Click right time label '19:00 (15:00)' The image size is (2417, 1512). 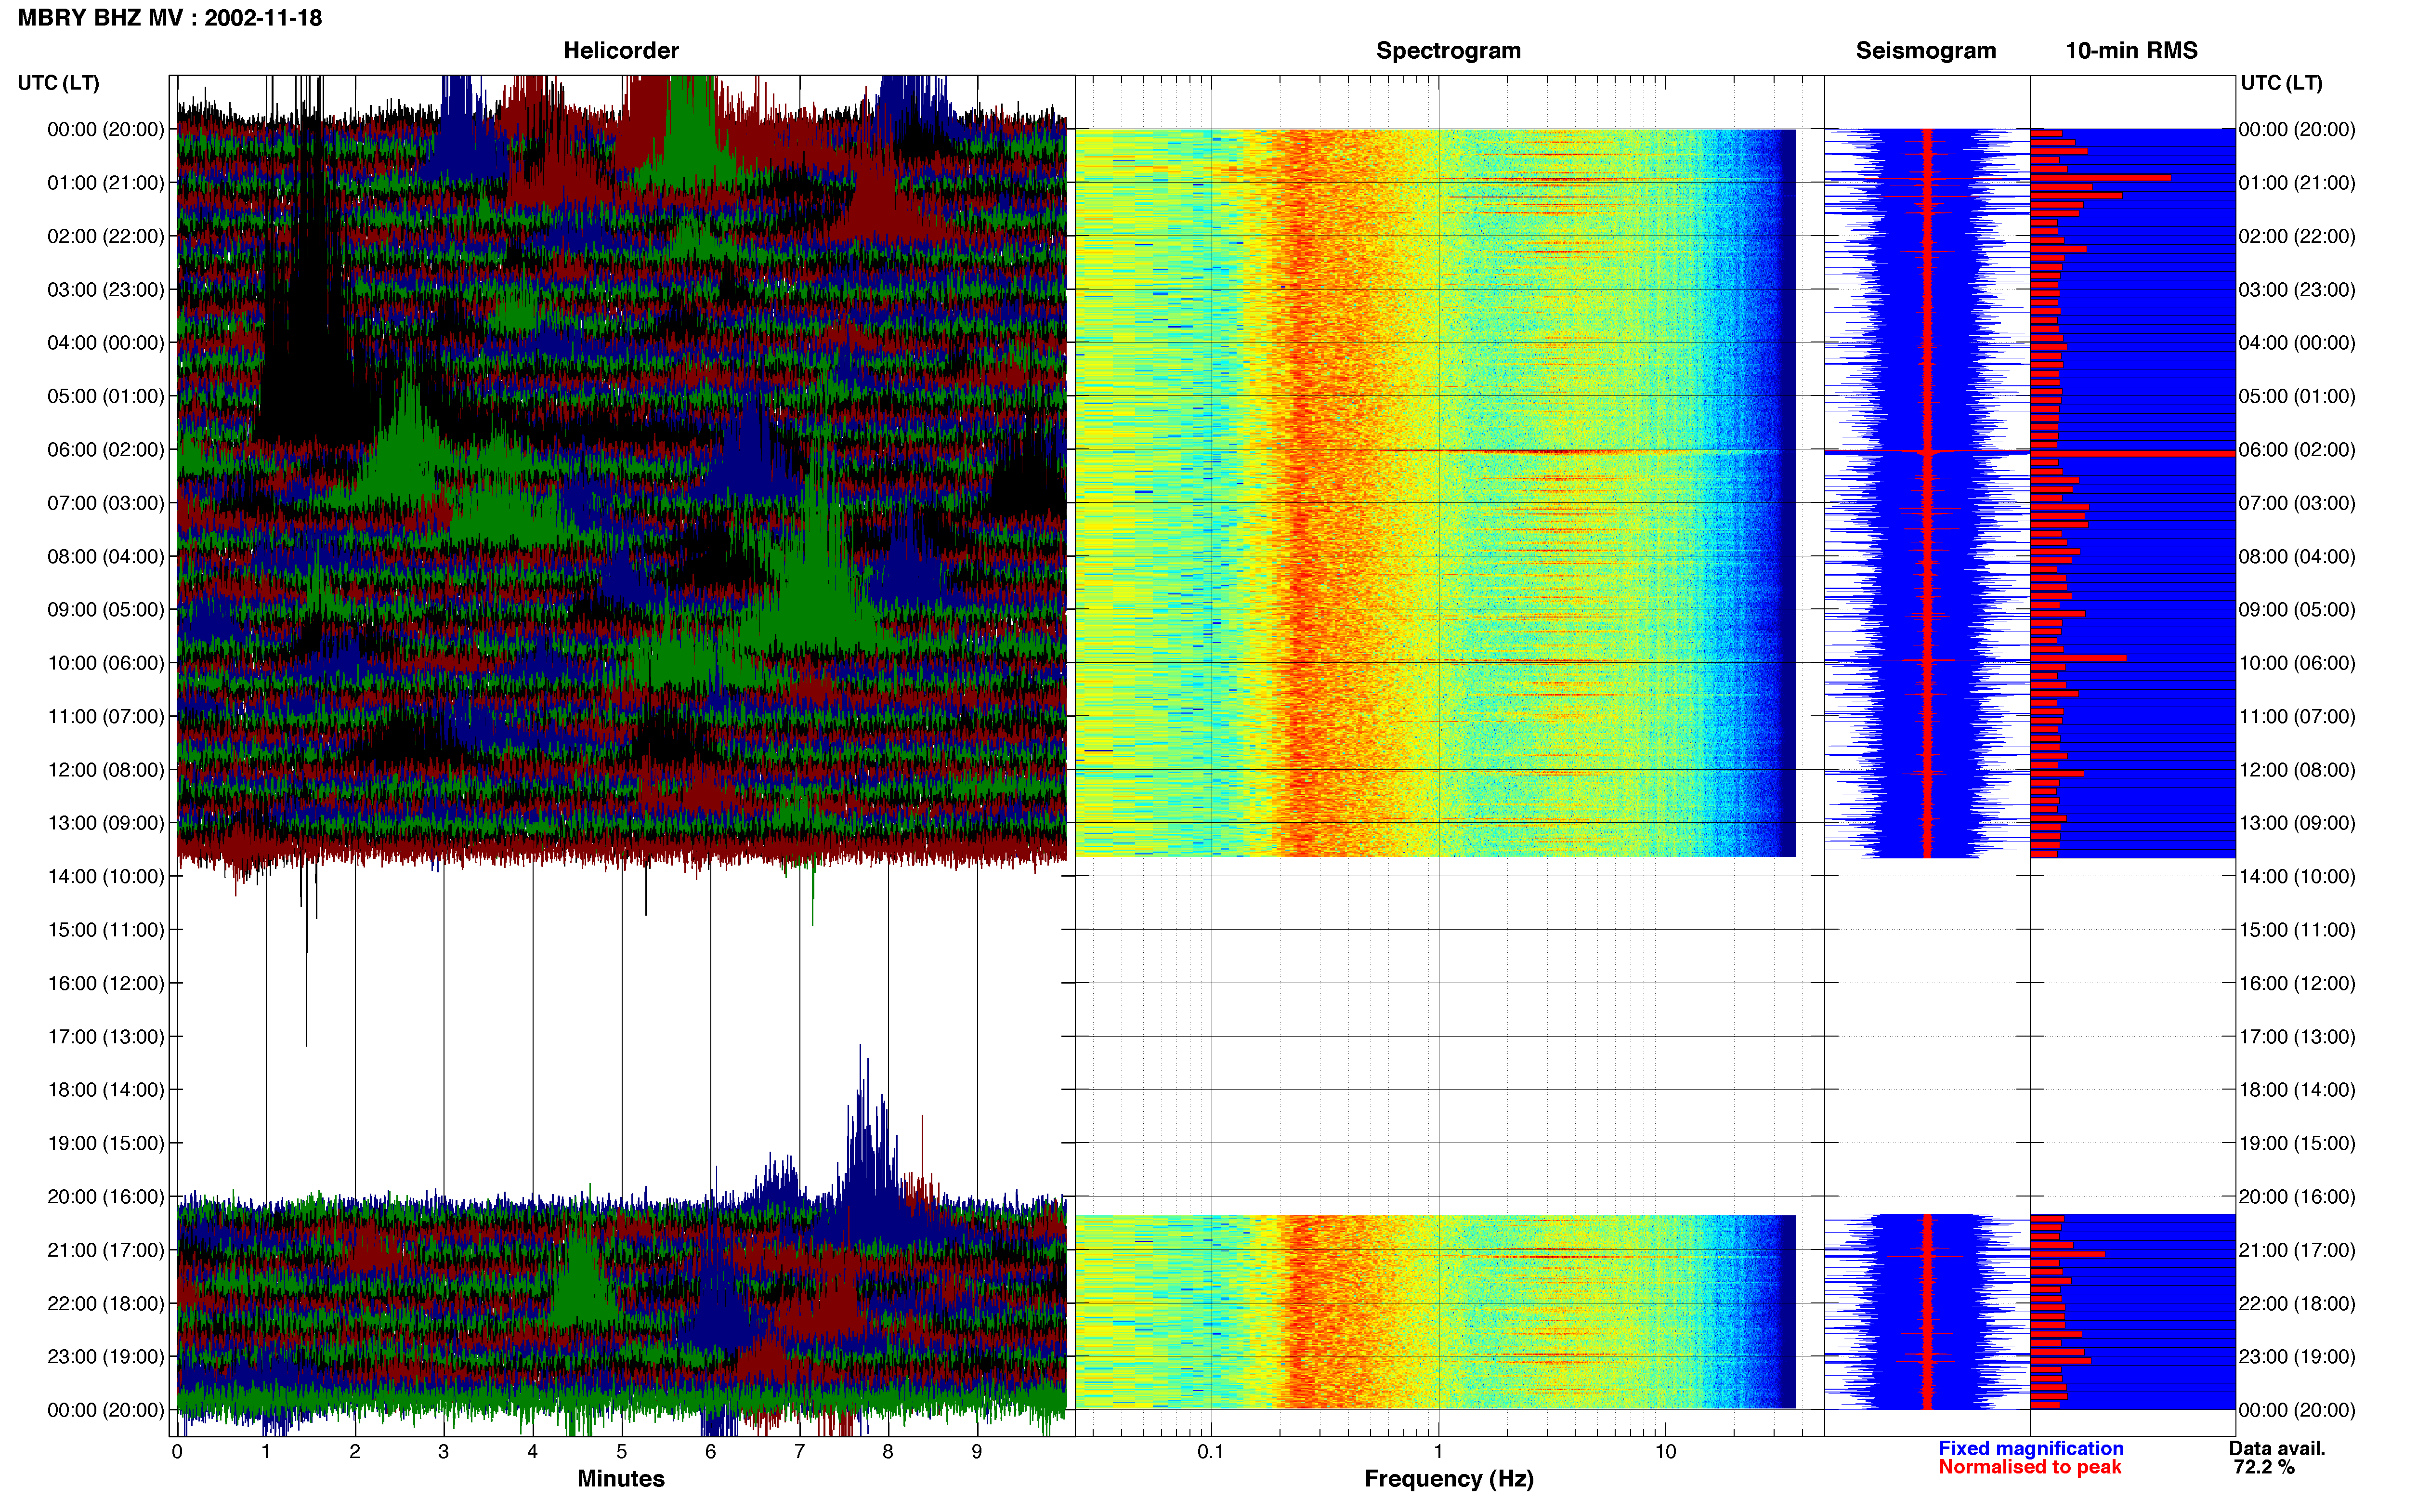[2297, 1144]
